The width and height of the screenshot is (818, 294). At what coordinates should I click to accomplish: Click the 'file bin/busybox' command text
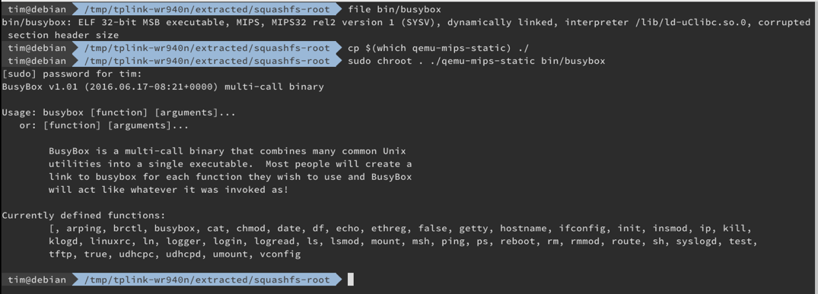click(x=394, y=9)
